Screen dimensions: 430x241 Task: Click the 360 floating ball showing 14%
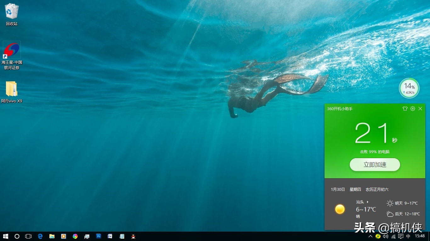(x=409, y=88)
